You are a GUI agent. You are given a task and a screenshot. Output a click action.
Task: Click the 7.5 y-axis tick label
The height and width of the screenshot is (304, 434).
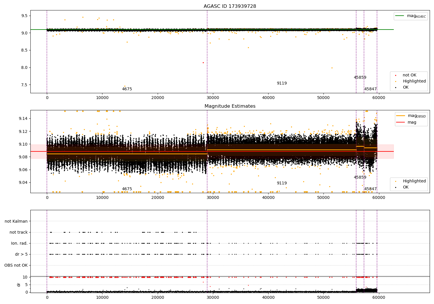[x=24, y=85]
